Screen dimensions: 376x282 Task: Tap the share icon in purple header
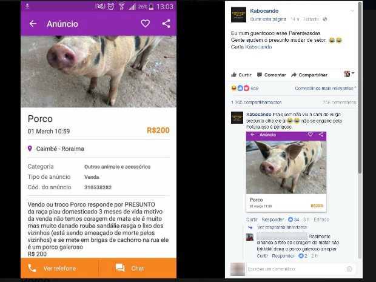click(166, 24)
